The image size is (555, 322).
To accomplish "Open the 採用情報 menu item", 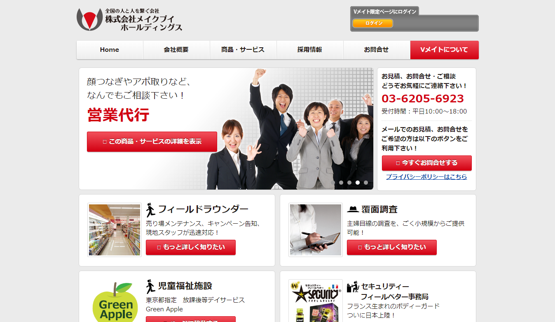I will 310,50.
